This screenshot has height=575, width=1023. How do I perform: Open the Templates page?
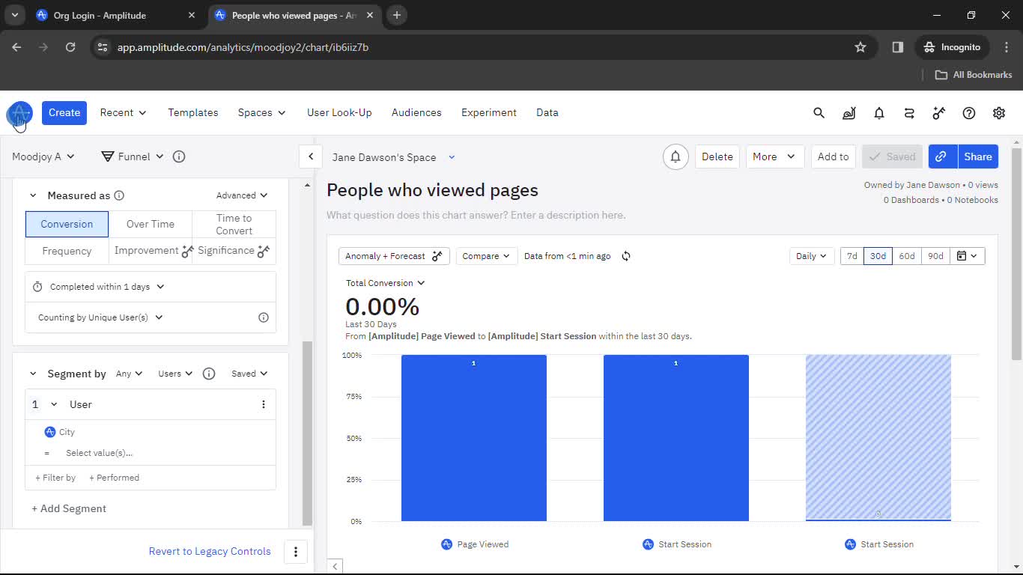pyautogui.click(x=193, y=113)
